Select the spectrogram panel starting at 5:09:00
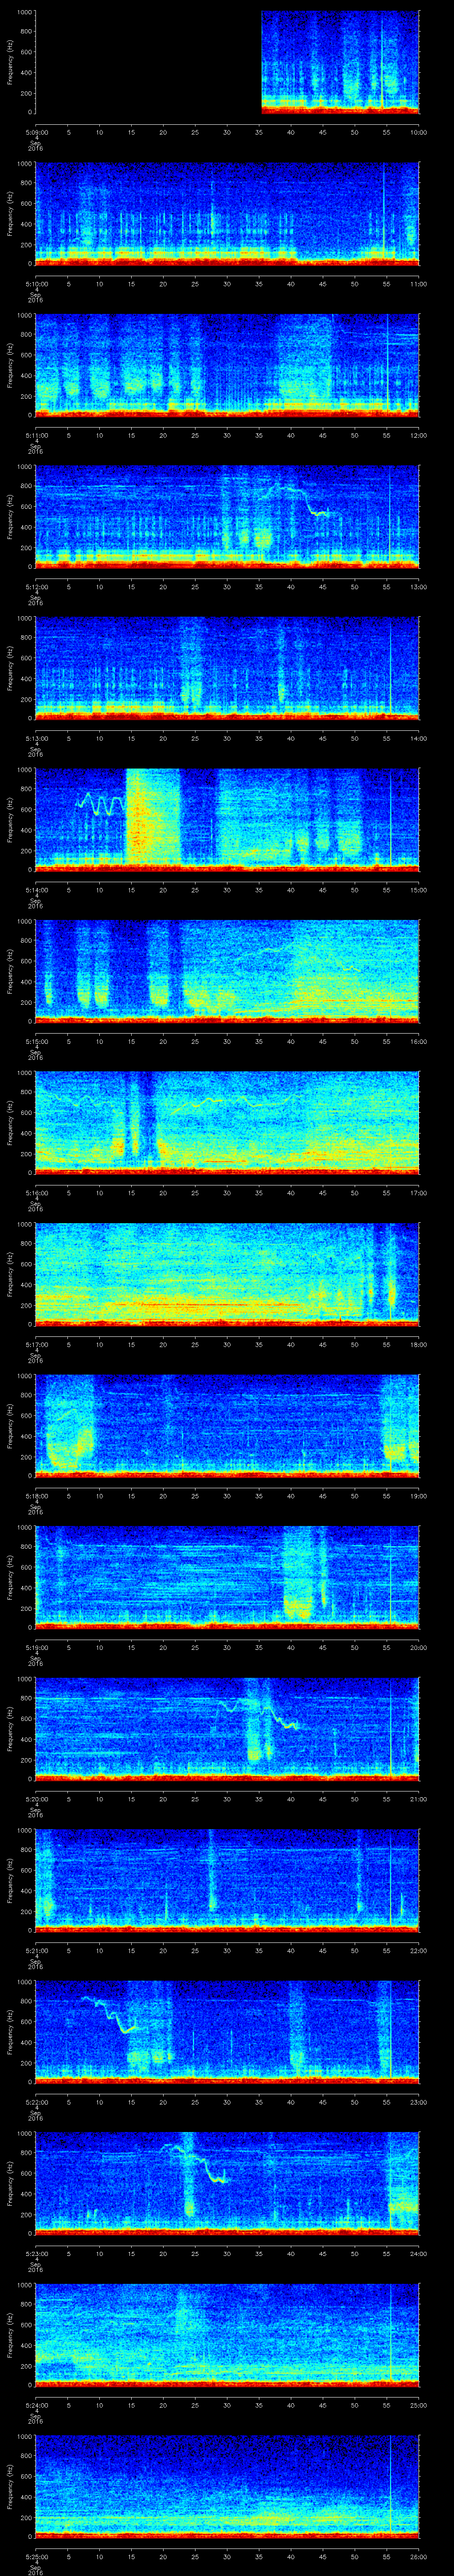Viewport: 454px width, 2576px height. coord(227,62)
